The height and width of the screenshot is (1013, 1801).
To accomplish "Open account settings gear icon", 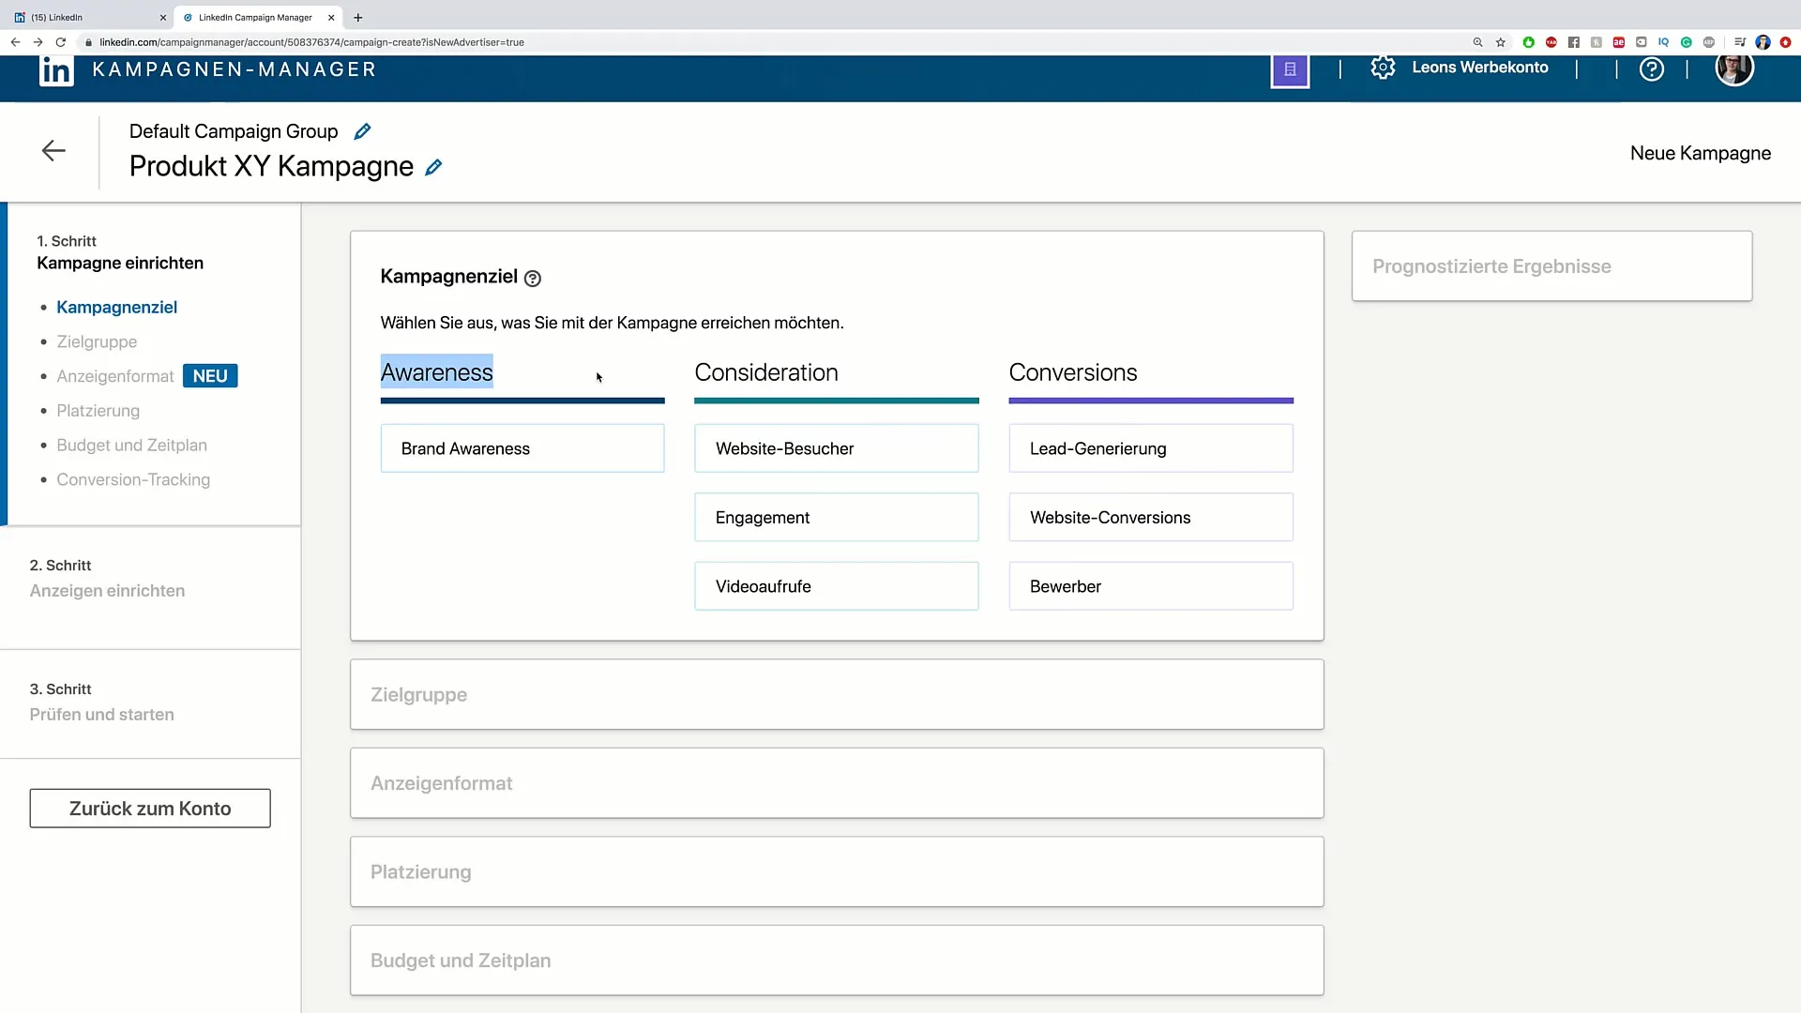I will [1383, 68].
